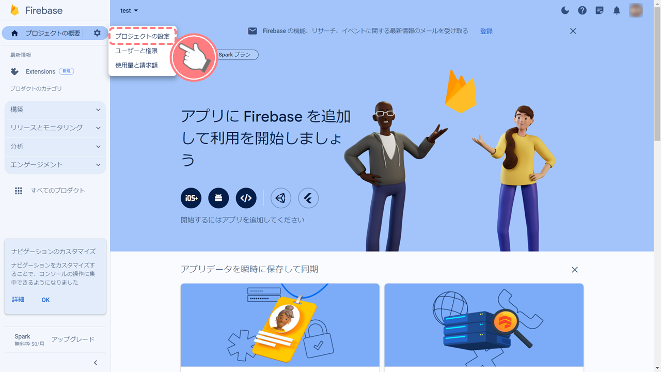Open the test project selector dropdown
Image resolution: width=661 pixels, height=372 pixels.
point(129,10)
